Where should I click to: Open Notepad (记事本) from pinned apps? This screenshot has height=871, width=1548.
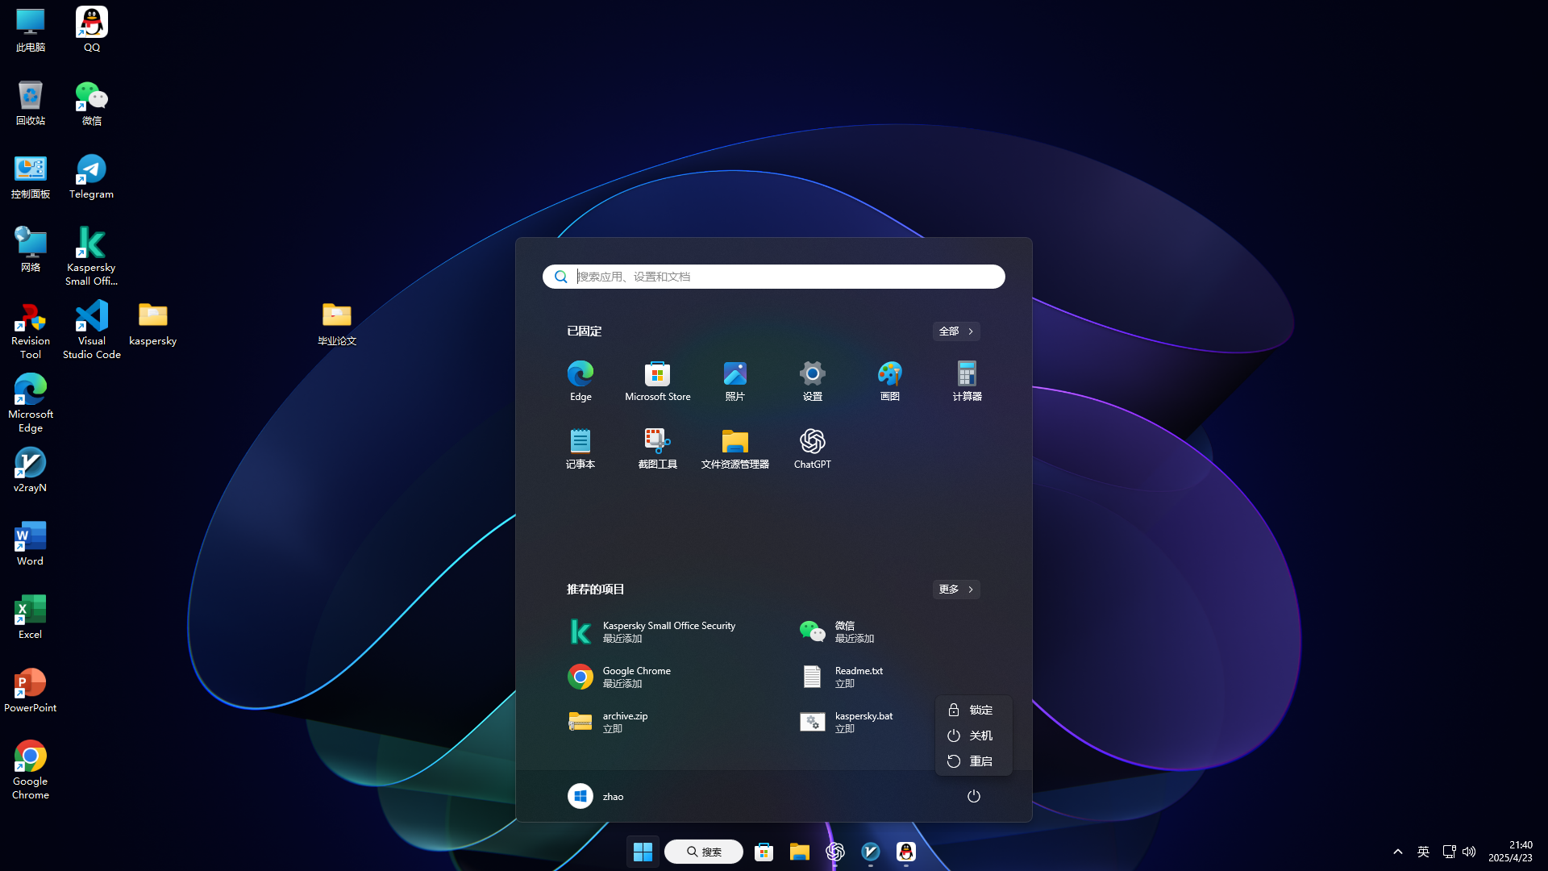pos(580,448)
